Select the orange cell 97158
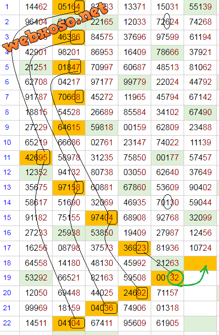Viewport: 219px width, 335px height. [69, 188]
